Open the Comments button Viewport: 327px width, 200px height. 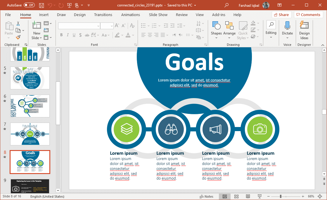click(308, 15)
